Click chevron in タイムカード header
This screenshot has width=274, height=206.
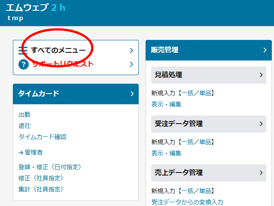point(132,94)
